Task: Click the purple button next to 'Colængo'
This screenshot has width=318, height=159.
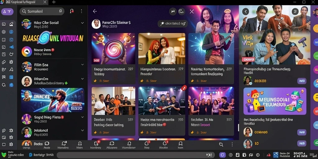Action: [x=302, y=132]
